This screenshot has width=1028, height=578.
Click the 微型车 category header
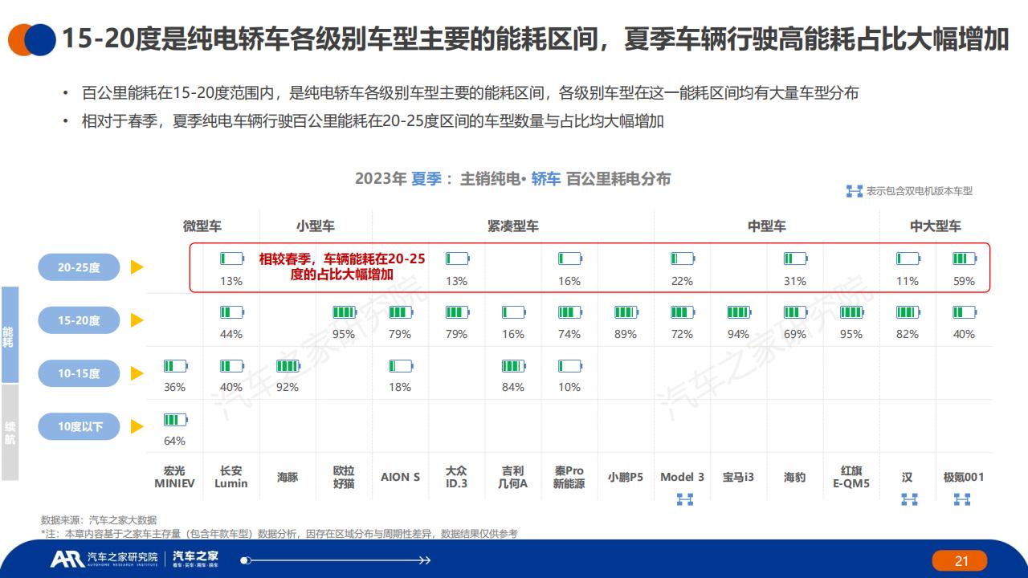[202, 226]
